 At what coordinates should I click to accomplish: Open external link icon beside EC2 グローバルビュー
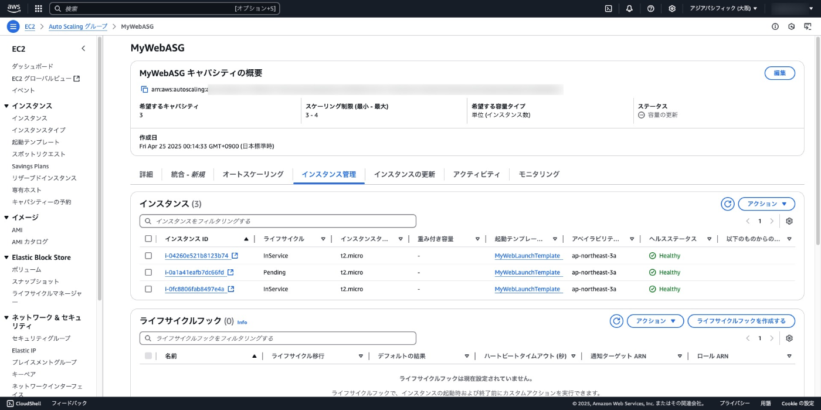click(x=76, y=79)
